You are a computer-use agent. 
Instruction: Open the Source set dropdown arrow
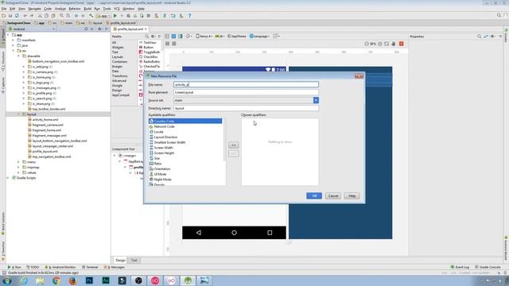click(x=316, y=101)
